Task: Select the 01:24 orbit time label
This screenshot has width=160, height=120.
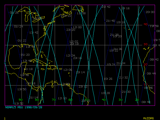Action: click(x=18, y=27)
